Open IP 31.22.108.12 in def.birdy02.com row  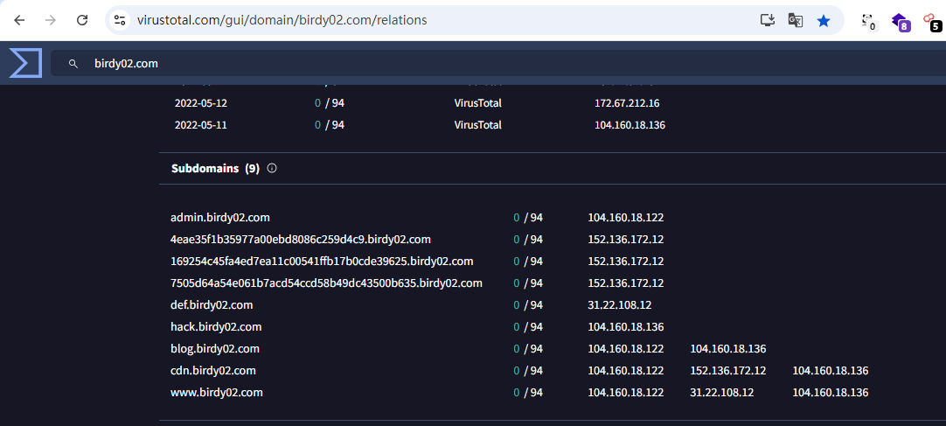(619, 304)
